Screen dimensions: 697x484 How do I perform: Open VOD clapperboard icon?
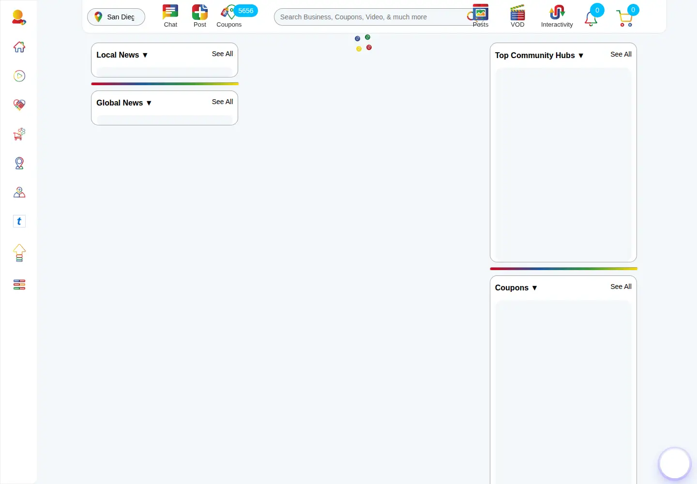[517, 16]
